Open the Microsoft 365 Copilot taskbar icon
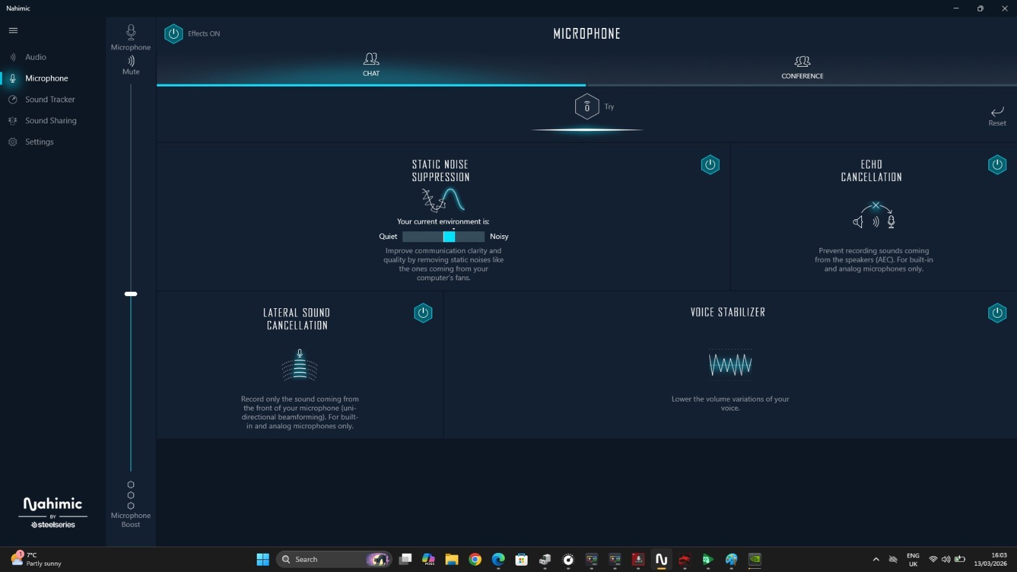This screenshot has height=572, width=1017. coord(428,559)
